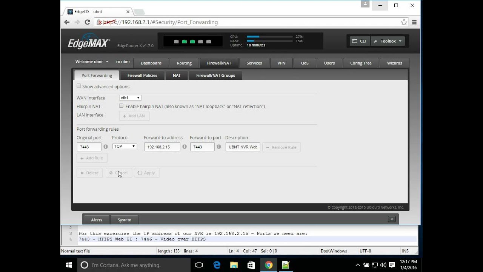Click the browser back arrow
This screenshot has height=272, width=483.
point(67,22)
